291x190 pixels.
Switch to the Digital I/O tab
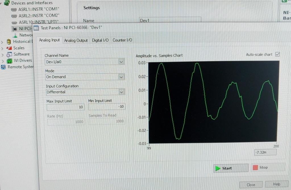pos(100,40)
